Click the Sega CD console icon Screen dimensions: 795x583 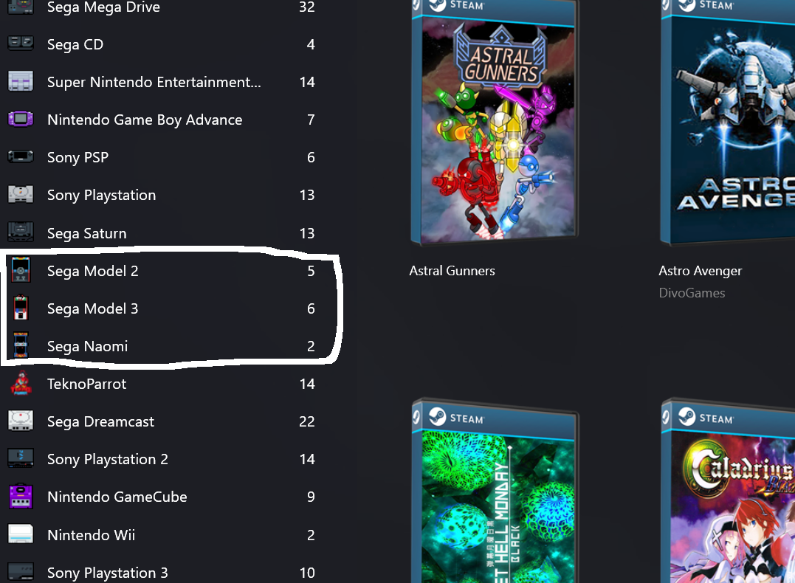click(21, 44)
